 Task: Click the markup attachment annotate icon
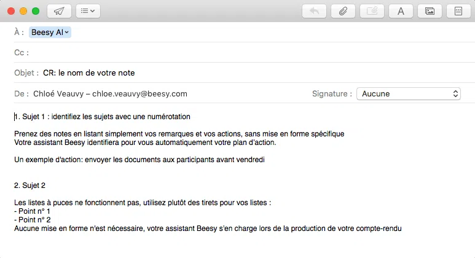372,11
